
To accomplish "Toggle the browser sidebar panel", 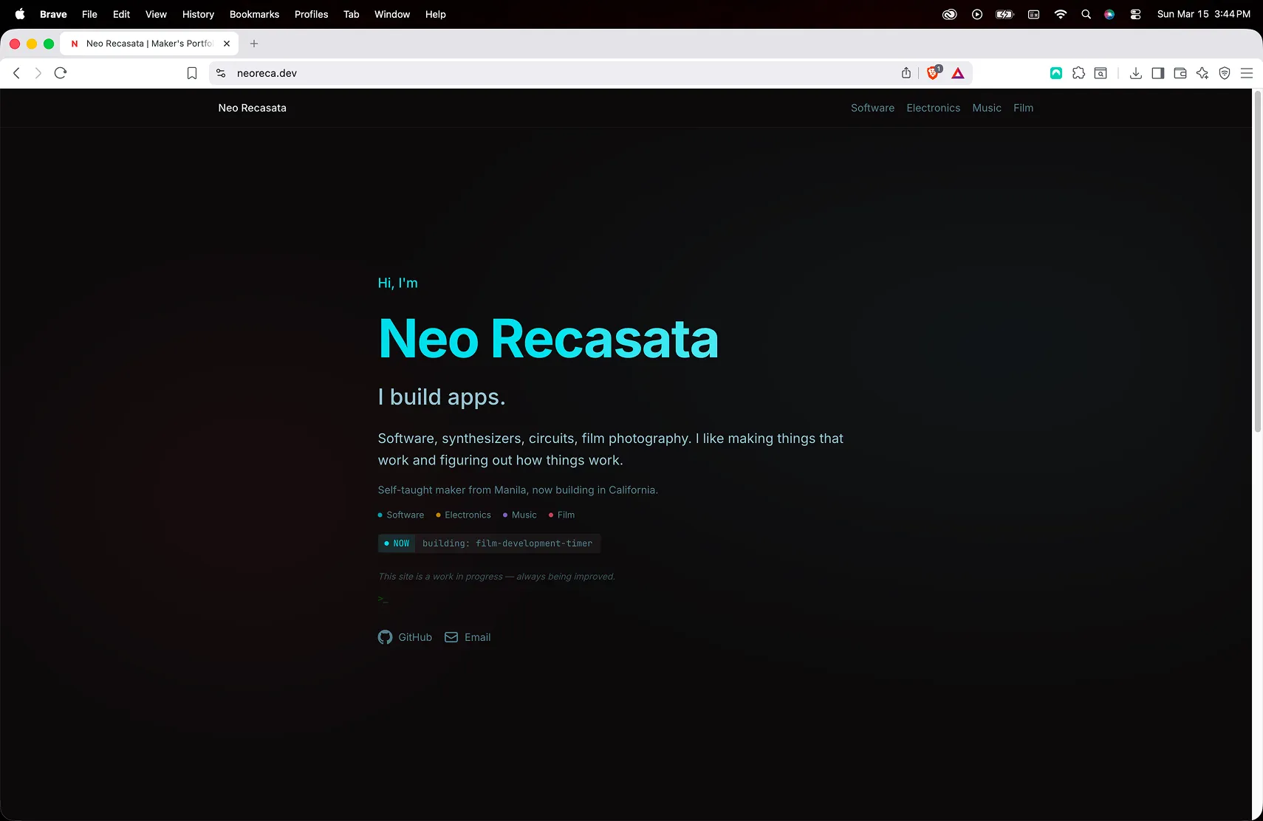I will pyautogui.click(x=1157, y=73).
